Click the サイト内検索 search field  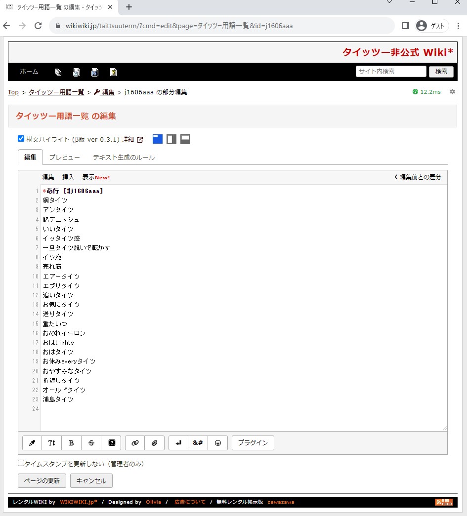[x=390, y=71]
